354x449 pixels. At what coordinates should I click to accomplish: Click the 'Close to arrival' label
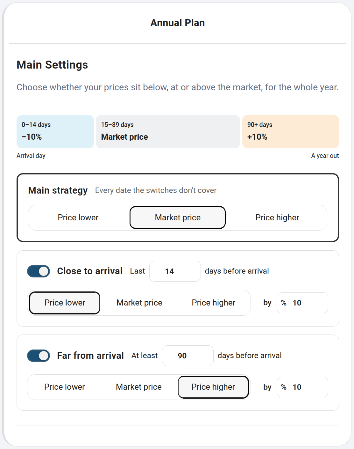click(x=90, y=271)
